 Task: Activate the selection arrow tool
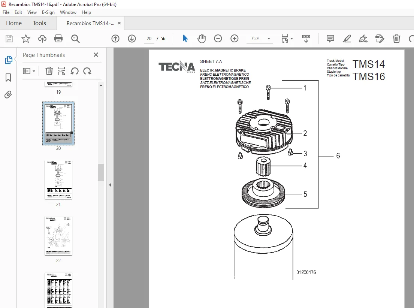pos(185,39)
